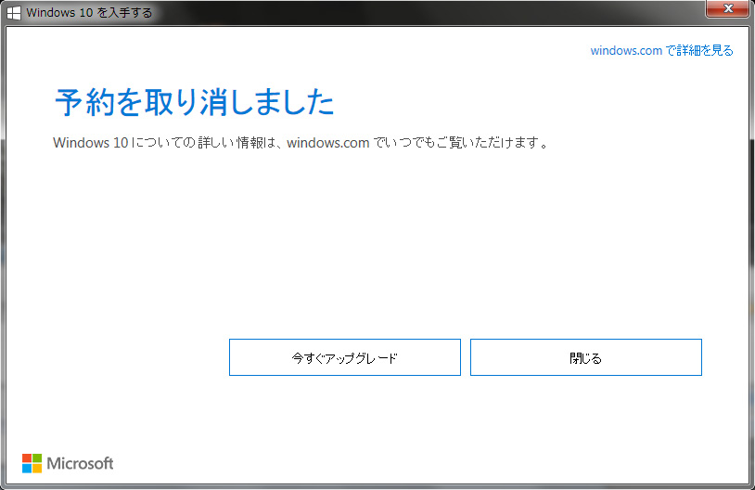Click the Windows logo icon in title bar
The width and height of the screenshot is (755, 490).
tap(14, 13)
